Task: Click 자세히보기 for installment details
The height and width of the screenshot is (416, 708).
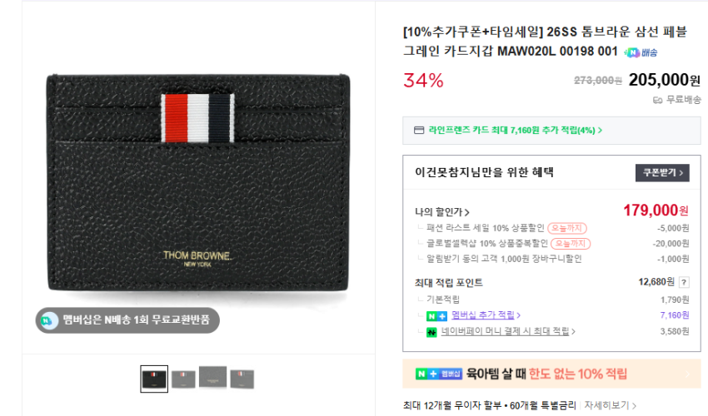Action: pyautogui.click(x=606, y=405)
